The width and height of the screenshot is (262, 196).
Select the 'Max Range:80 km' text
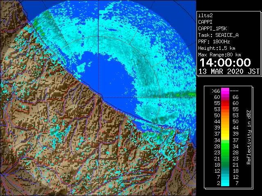pos(219,55)
